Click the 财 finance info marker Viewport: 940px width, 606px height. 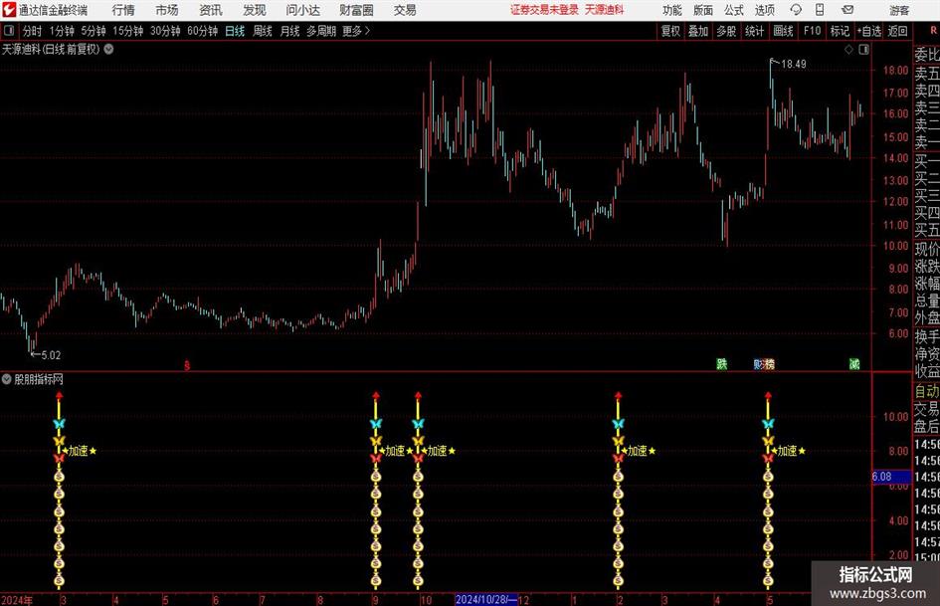tap(759, 364)
